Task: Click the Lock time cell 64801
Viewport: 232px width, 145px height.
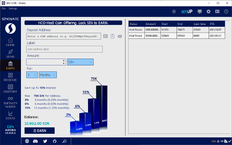Action: (201, 36)
